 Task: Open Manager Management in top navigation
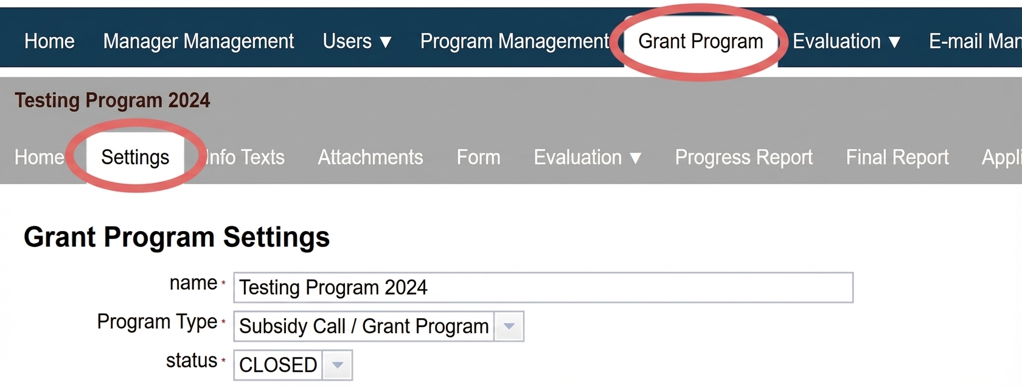coord(198,41)
